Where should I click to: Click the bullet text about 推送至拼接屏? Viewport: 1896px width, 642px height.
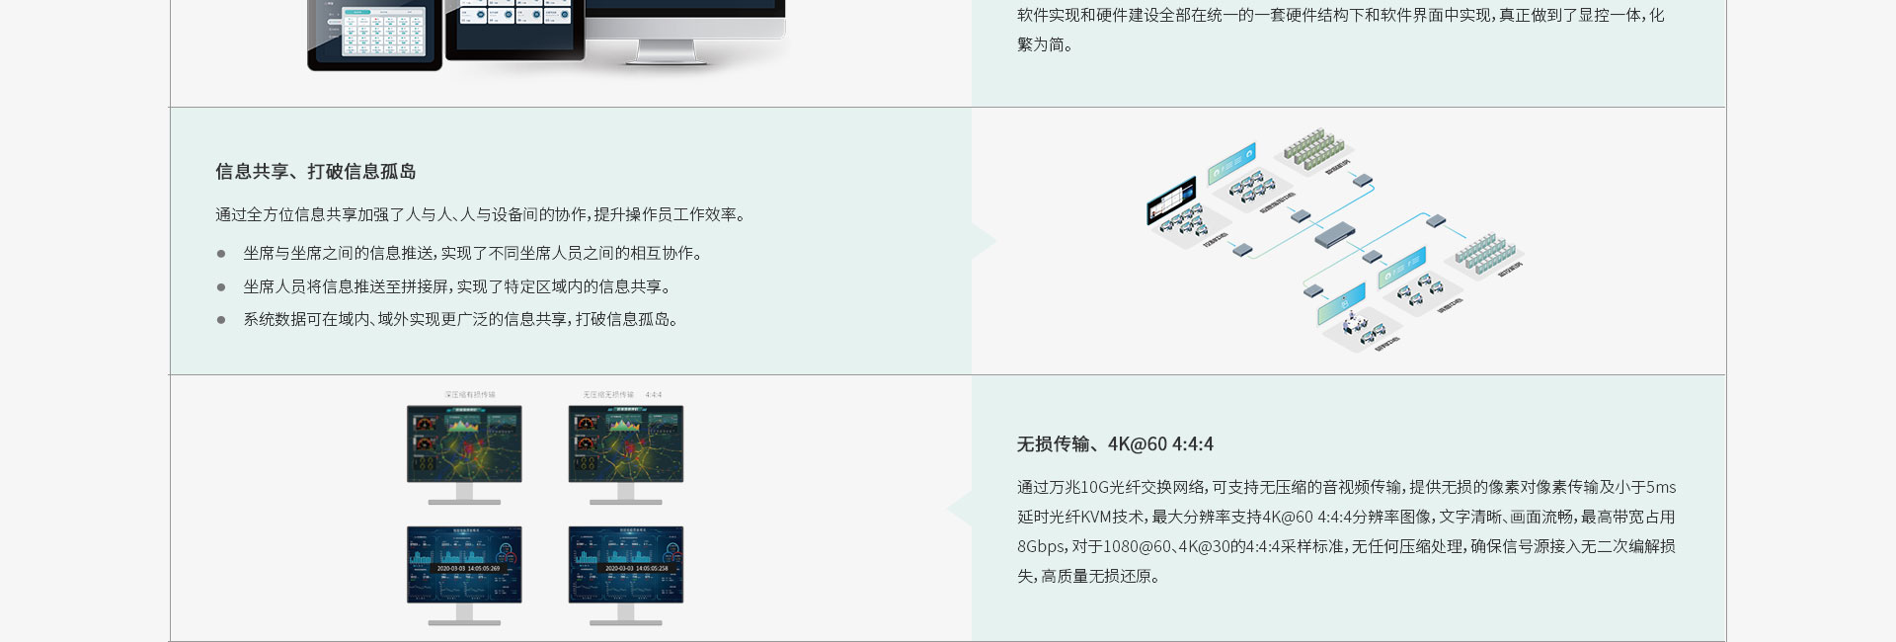tap(459, 287)
